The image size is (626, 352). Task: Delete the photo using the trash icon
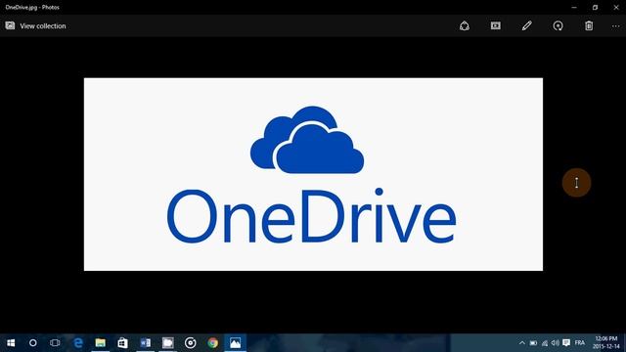click(589, 26)
